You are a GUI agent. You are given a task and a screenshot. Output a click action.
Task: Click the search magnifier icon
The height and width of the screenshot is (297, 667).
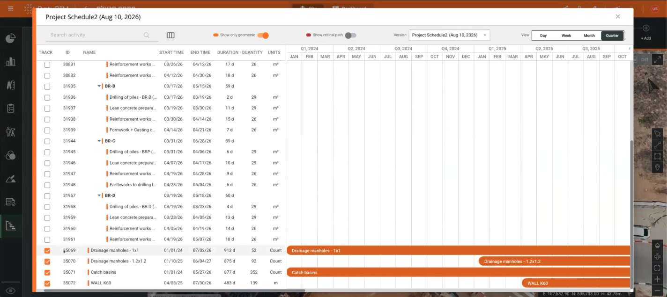pyautogui.click(x=147, y=35)
